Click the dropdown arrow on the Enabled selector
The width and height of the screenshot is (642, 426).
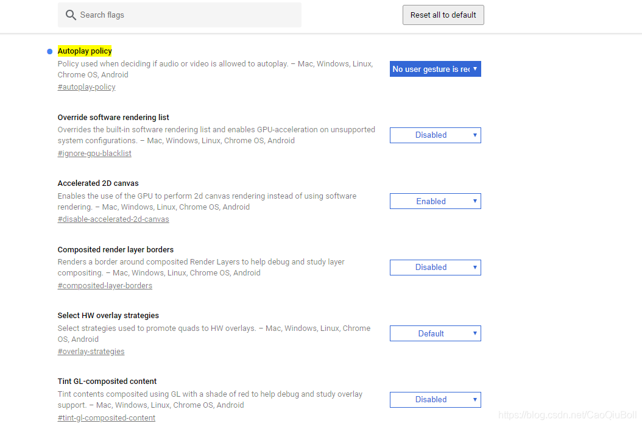point(474,201)
